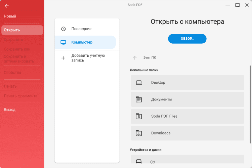Open the Desktop folder row
This screenshot has width=252, height=168.
point(187,82)
